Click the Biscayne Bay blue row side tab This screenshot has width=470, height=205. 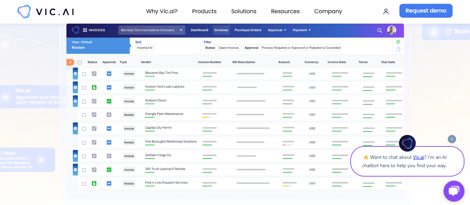[75, 74]
